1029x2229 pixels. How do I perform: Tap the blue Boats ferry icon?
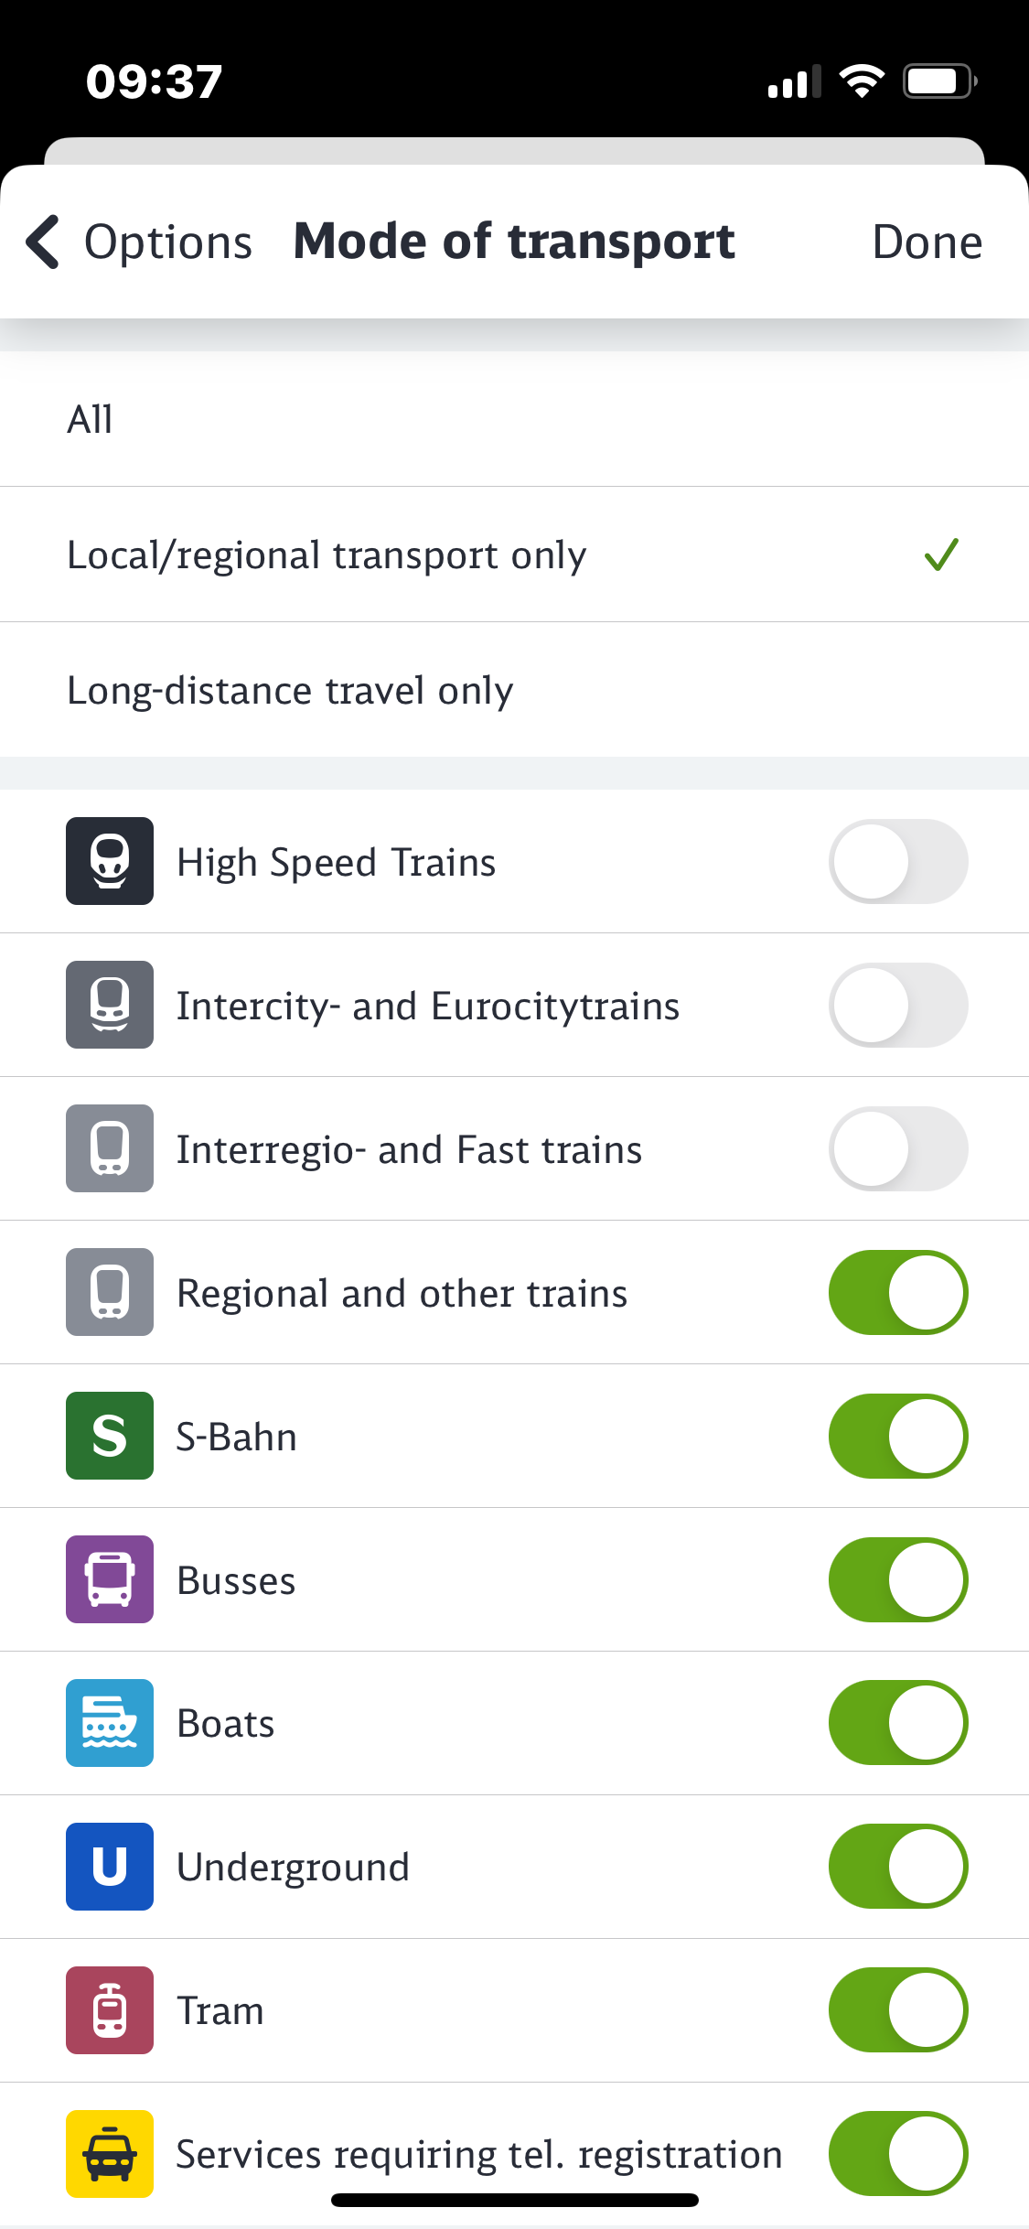pos(110,1723)
